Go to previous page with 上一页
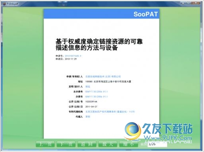Image resolution: width=204 pixels, height=152 pixels. [x=45, y=144]
